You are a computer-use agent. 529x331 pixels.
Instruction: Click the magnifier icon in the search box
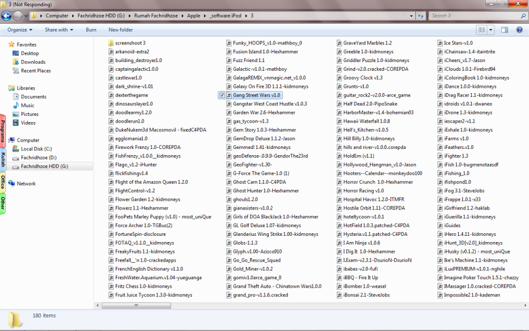point(523,16)
